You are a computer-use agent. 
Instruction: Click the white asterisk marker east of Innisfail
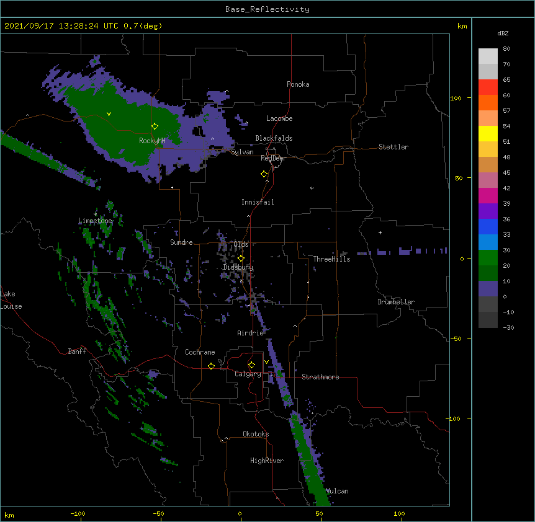click(x=312, y=188)
